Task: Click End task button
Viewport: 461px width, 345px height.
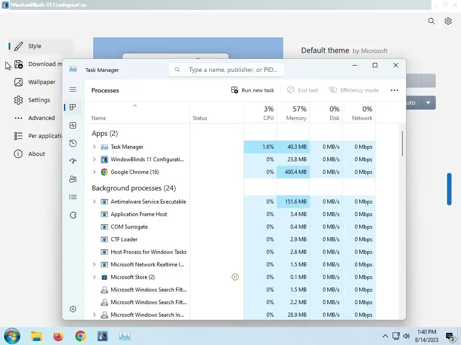Action: pos(303,90)
